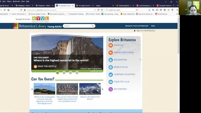
Task: Open the Help menu in the menu bar
Action: (28, 1)
